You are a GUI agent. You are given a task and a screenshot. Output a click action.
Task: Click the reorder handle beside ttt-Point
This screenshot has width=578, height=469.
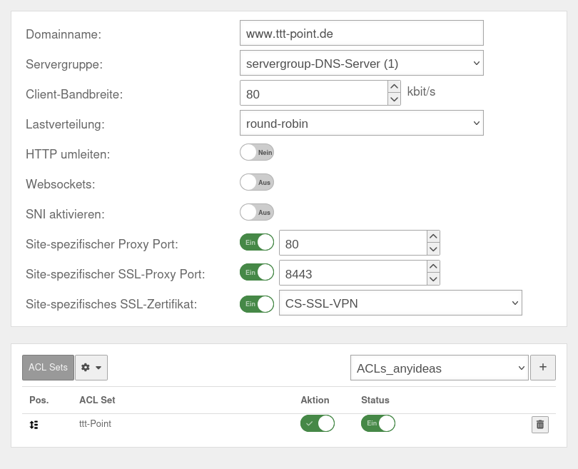(34, 423)
